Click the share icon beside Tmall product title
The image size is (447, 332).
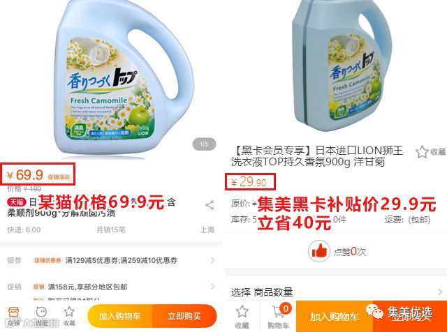[x=210, y=205]
